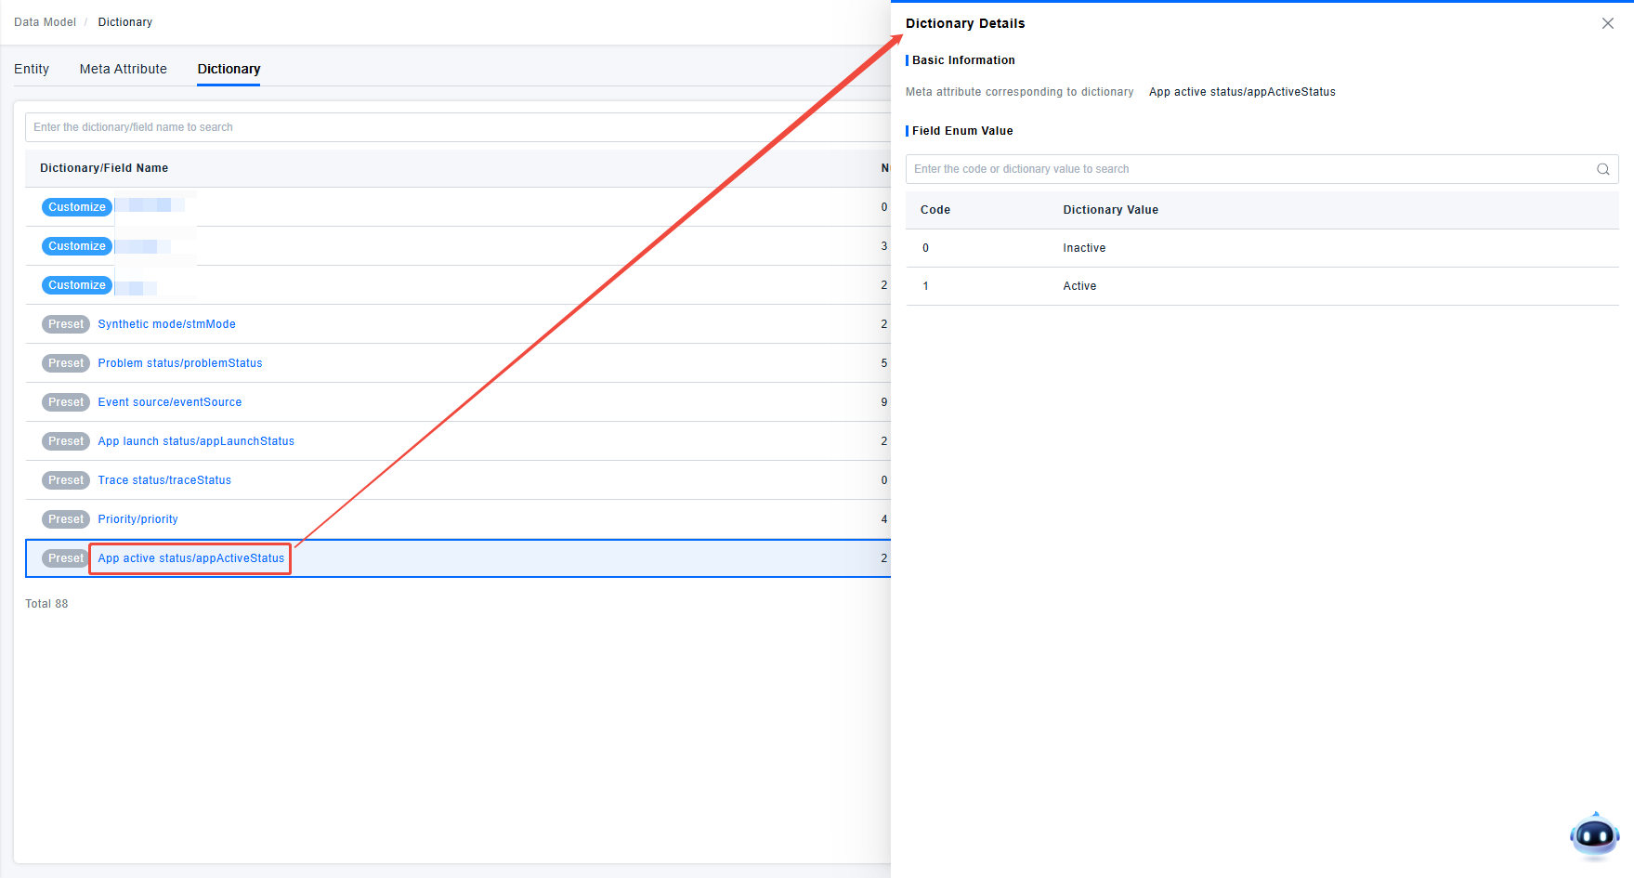The image size is (1634, 878).
Task: Select the Dictionary tab
Action: pyautogui.click(x=229, y=69)
